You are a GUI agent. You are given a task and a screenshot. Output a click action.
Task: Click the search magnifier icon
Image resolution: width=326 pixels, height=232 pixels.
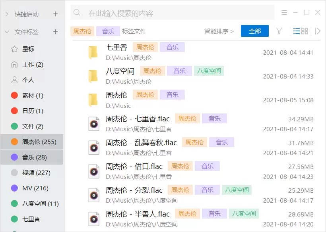tap(77, 13)
